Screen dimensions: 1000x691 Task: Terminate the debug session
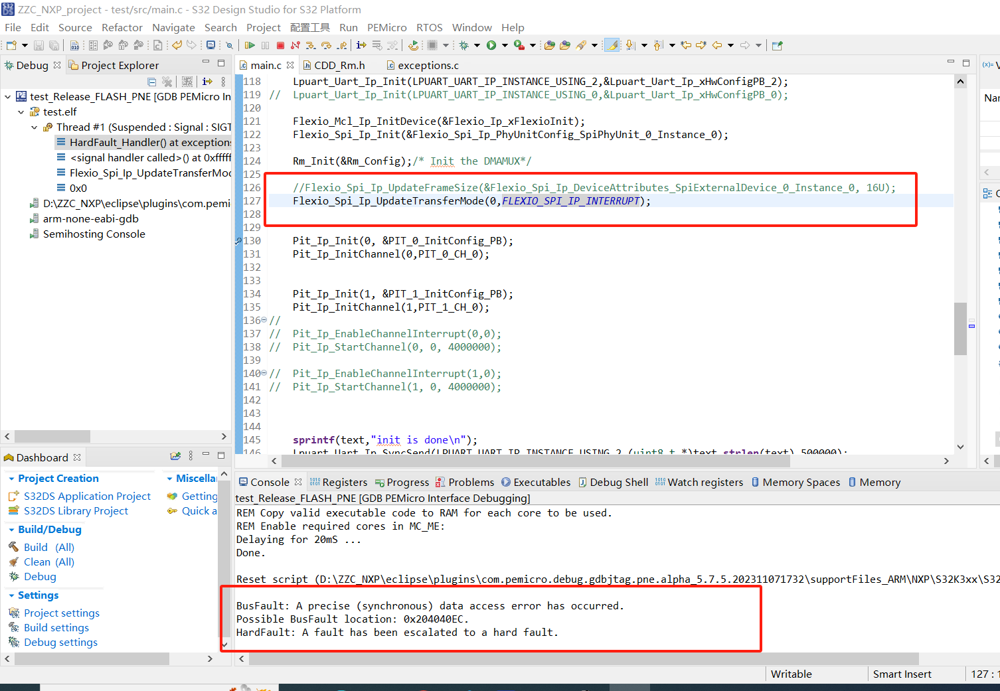point(280,44)
